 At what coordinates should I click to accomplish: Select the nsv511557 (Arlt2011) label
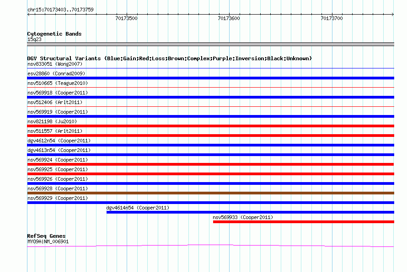55,131
